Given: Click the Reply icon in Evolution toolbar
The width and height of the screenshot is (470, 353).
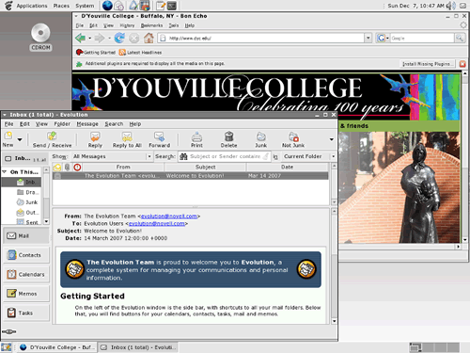Looking at the screenshot, I should click(95, 139).
